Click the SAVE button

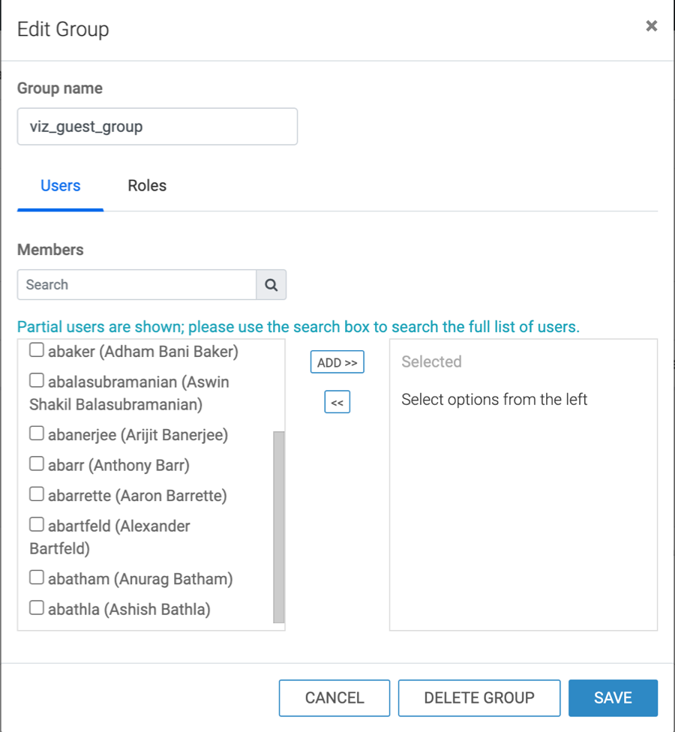pos(613,698)
